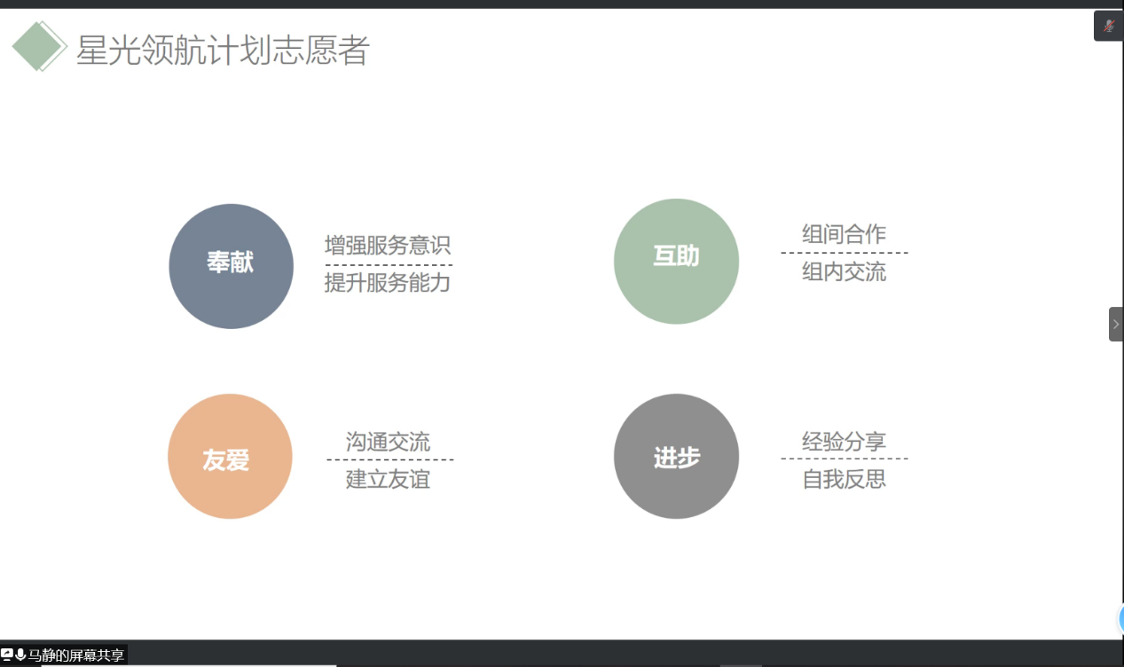Viewport: 1124px width, 667px height.
Task: Click the gray 进步 circle
Action: pos(676,457)
